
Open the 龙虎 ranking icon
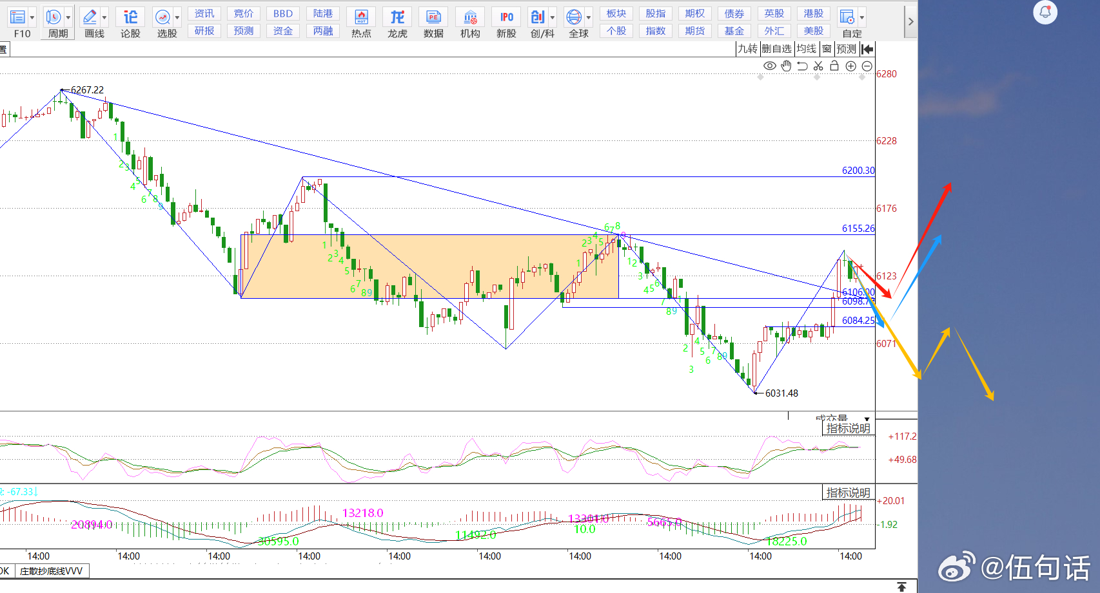[397, 17]
